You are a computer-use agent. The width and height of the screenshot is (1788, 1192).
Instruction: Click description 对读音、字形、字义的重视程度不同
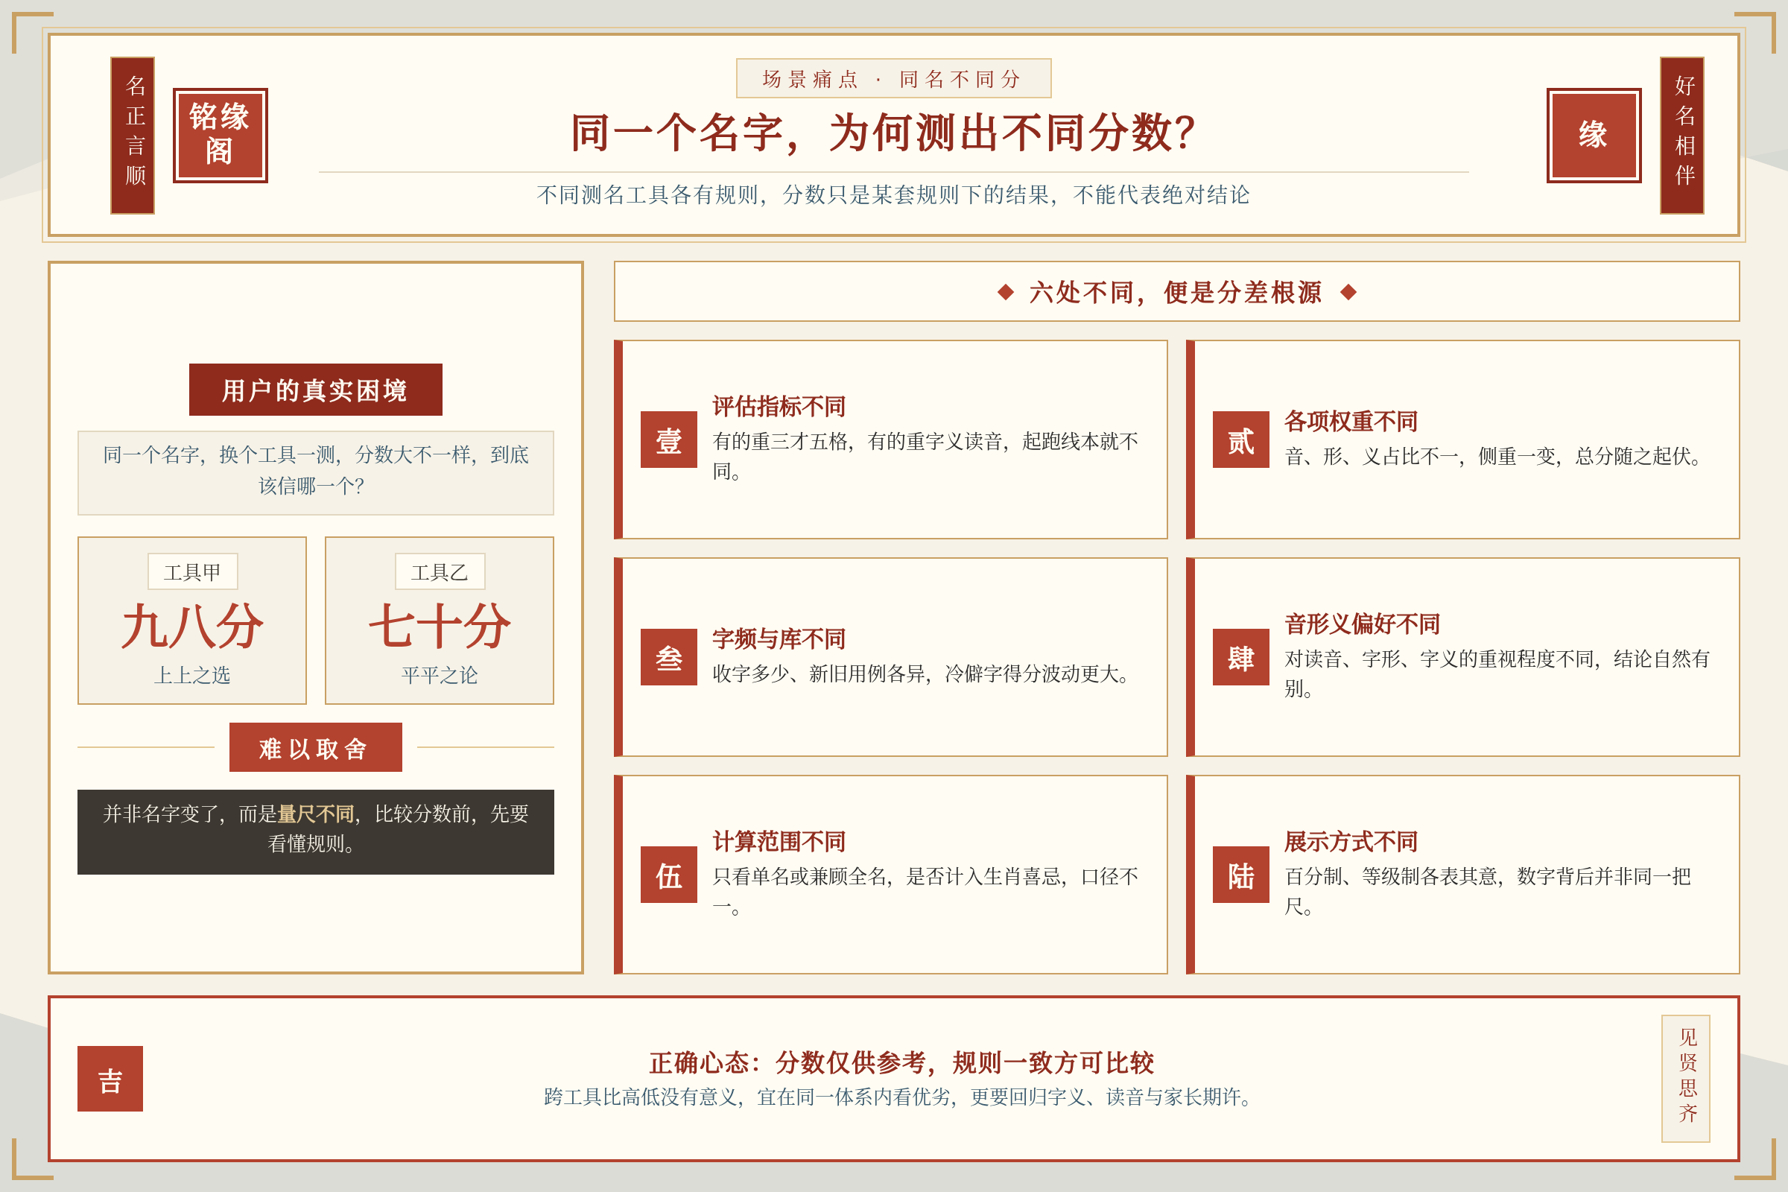click(1497, 673)
